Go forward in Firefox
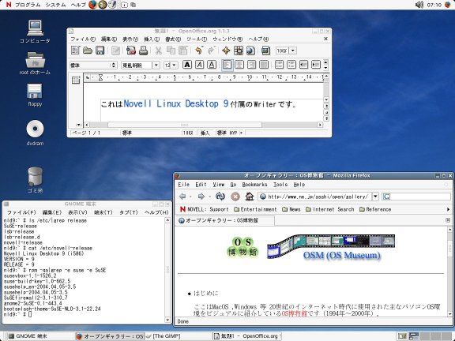 (x=201, y=197)
